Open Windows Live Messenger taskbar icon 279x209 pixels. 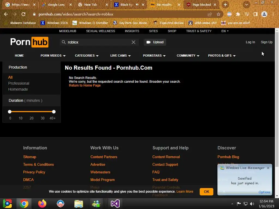96,204
